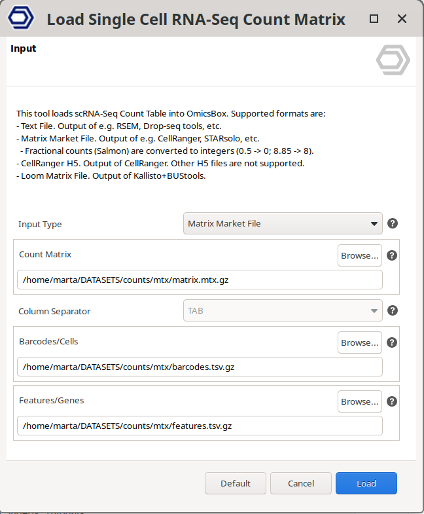The height and width of the screenshot is (514, 424).
Task: Browse for Features/Genes file
Action: (359, 401)
